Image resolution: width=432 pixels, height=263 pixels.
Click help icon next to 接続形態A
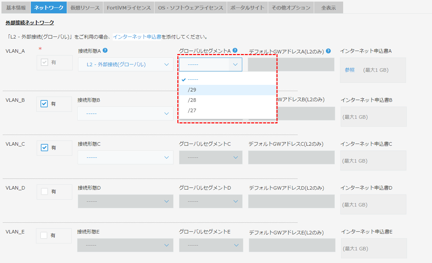[105, 50]
